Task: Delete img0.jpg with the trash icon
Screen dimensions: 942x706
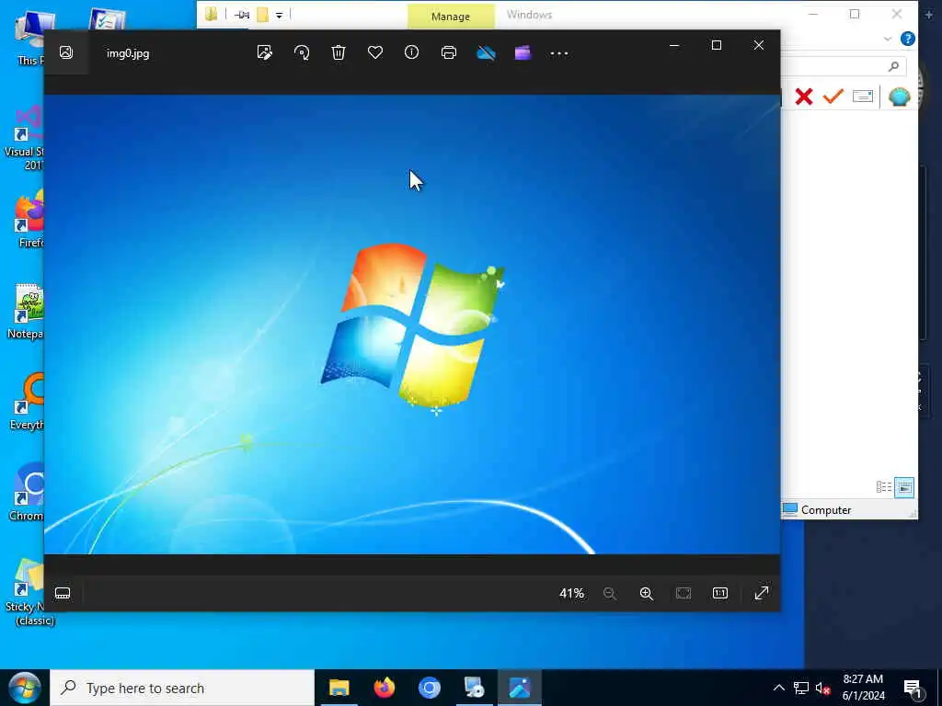Action: coord(339,52)
